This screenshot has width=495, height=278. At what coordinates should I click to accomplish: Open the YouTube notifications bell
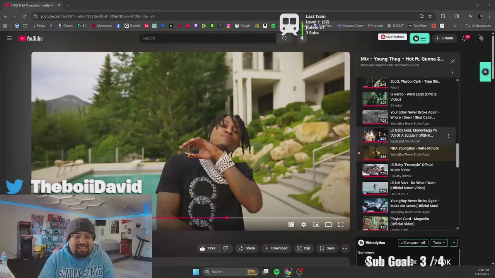[465, 38]
